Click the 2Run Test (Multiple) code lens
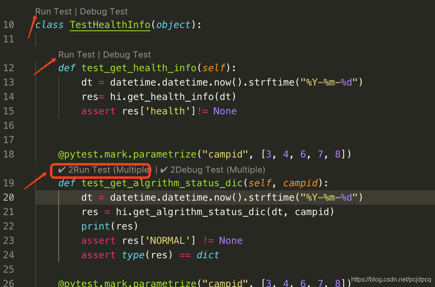 104,170
